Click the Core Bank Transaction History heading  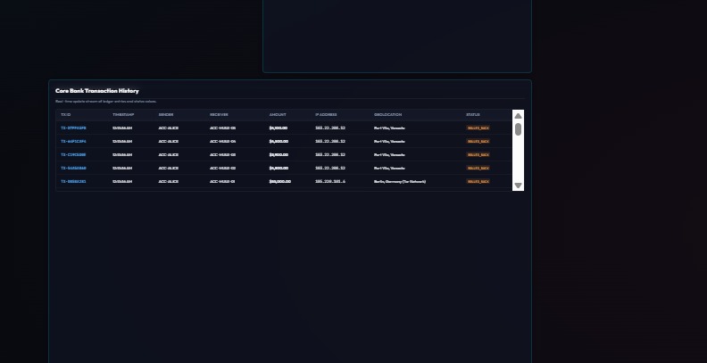click(x=97, y=91)
